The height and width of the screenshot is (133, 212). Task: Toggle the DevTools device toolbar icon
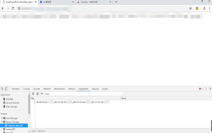tap(6, 89)
